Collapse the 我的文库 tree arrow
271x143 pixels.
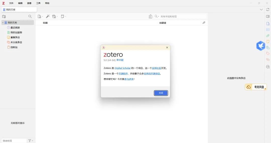coord(3,23)
